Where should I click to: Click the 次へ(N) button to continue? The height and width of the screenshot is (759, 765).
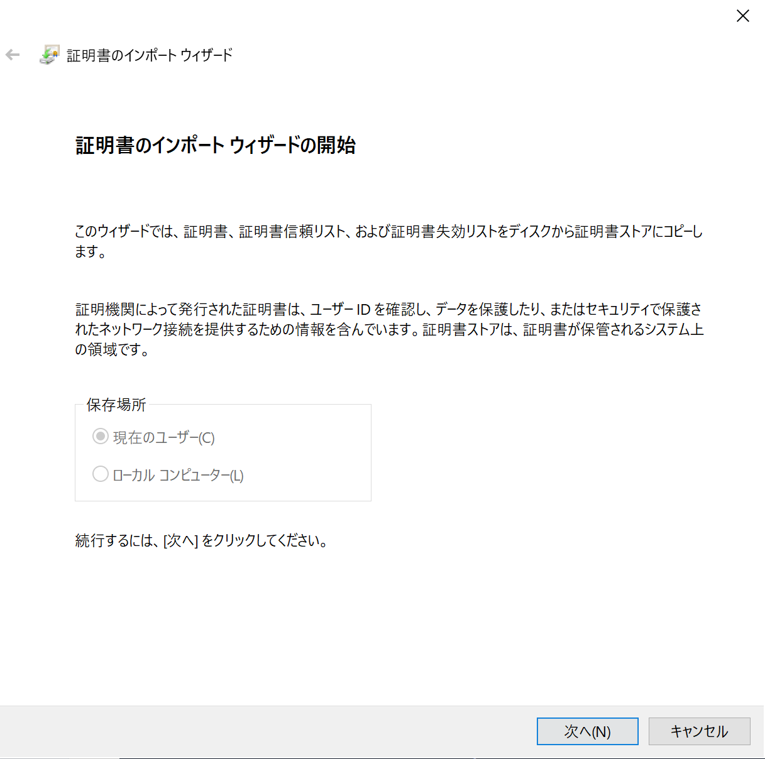coord(586,731)
